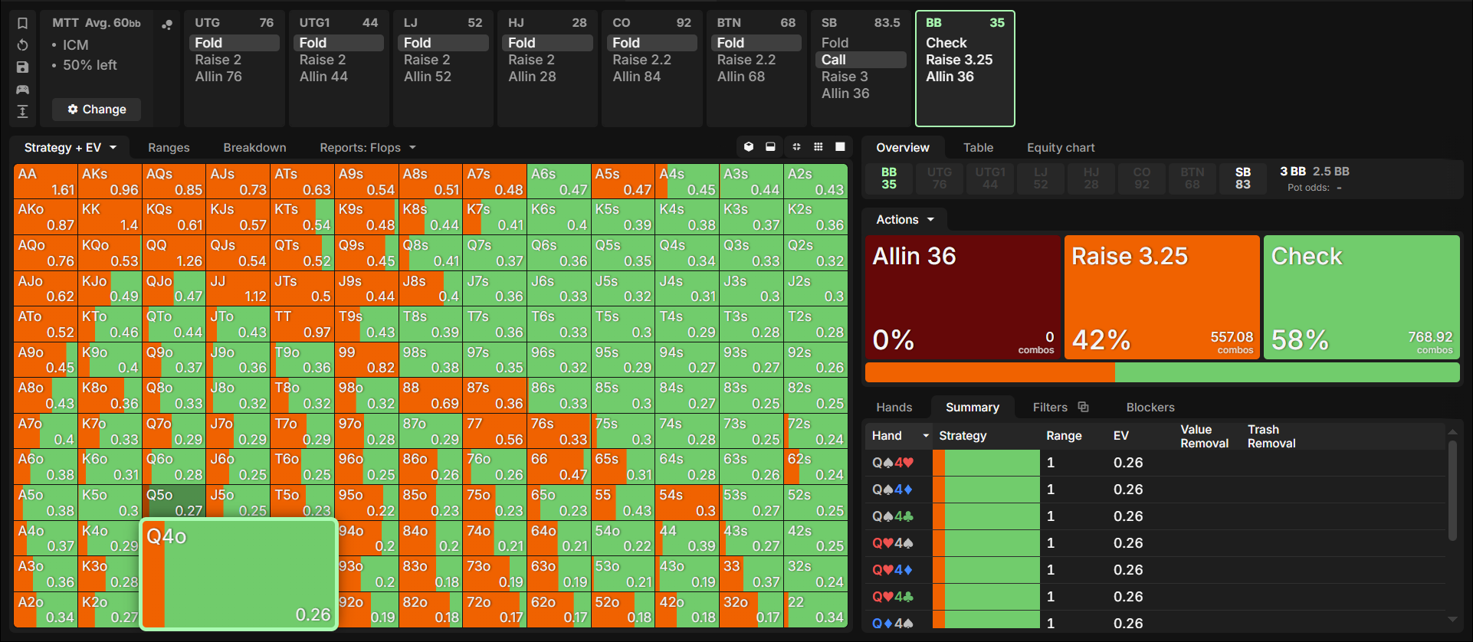1473x642 pixels.
Task: Click the half-filled square view icon
Action: (770, 147)
